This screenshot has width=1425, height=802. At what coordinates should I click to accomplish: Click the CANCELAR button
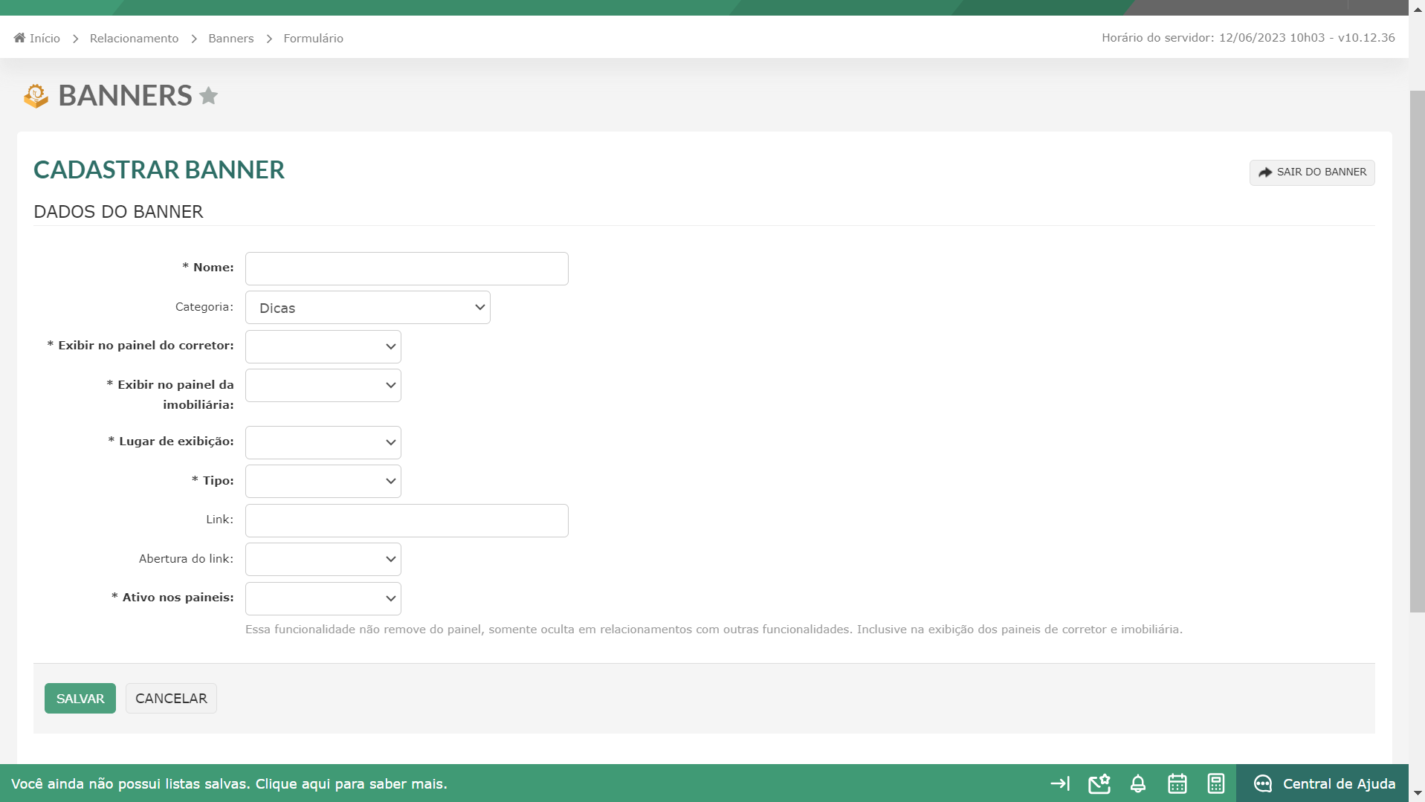click(171, 699)
